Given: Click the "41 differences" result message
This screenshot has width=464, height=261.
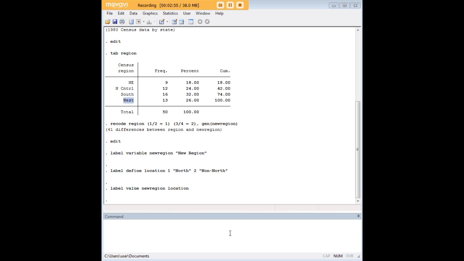Looking at the screenshot, I should click(164, 130).
